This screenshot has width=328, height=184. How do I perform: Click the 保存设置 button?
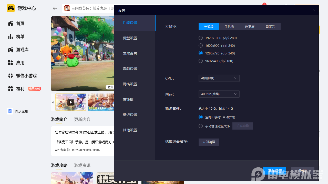click(x=274, y=171)
